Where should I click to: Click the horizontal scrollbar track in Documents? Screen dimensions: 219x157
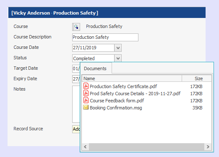(146, 147)
